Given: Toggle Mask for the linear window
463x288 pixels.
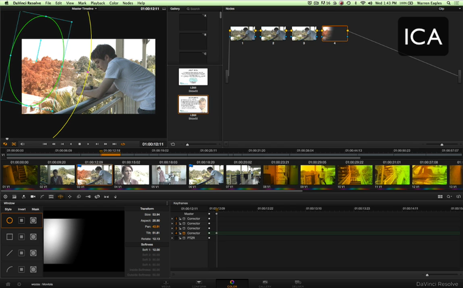Looking at the screenshot, I should [33, 237].
